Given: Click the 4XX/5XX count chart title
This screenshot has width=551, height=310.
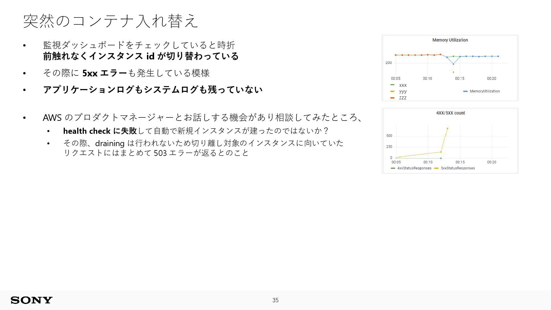Looking at the screenshot, I should tap(450, 113).
